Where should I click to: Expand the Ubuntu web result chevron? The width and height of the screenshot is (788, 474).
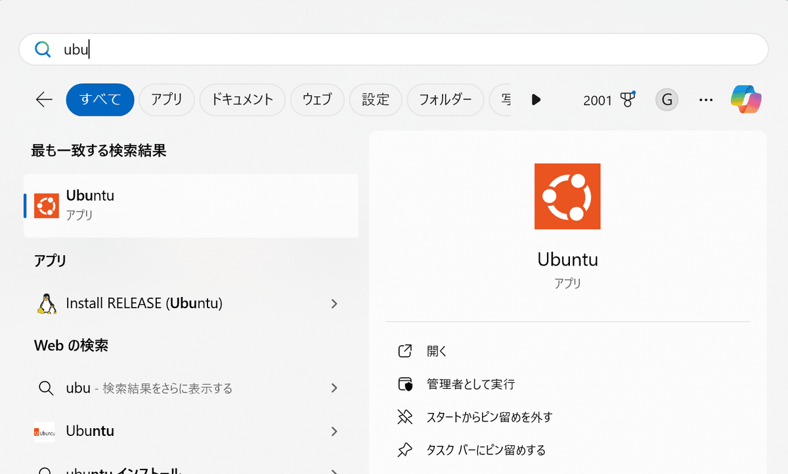(334, 431)
